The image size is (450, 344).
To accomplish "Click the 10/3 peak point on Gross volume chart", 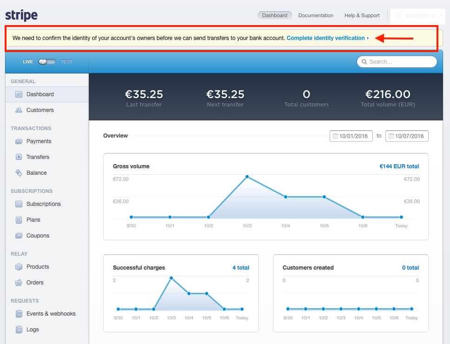I will (x=247, y=177).
